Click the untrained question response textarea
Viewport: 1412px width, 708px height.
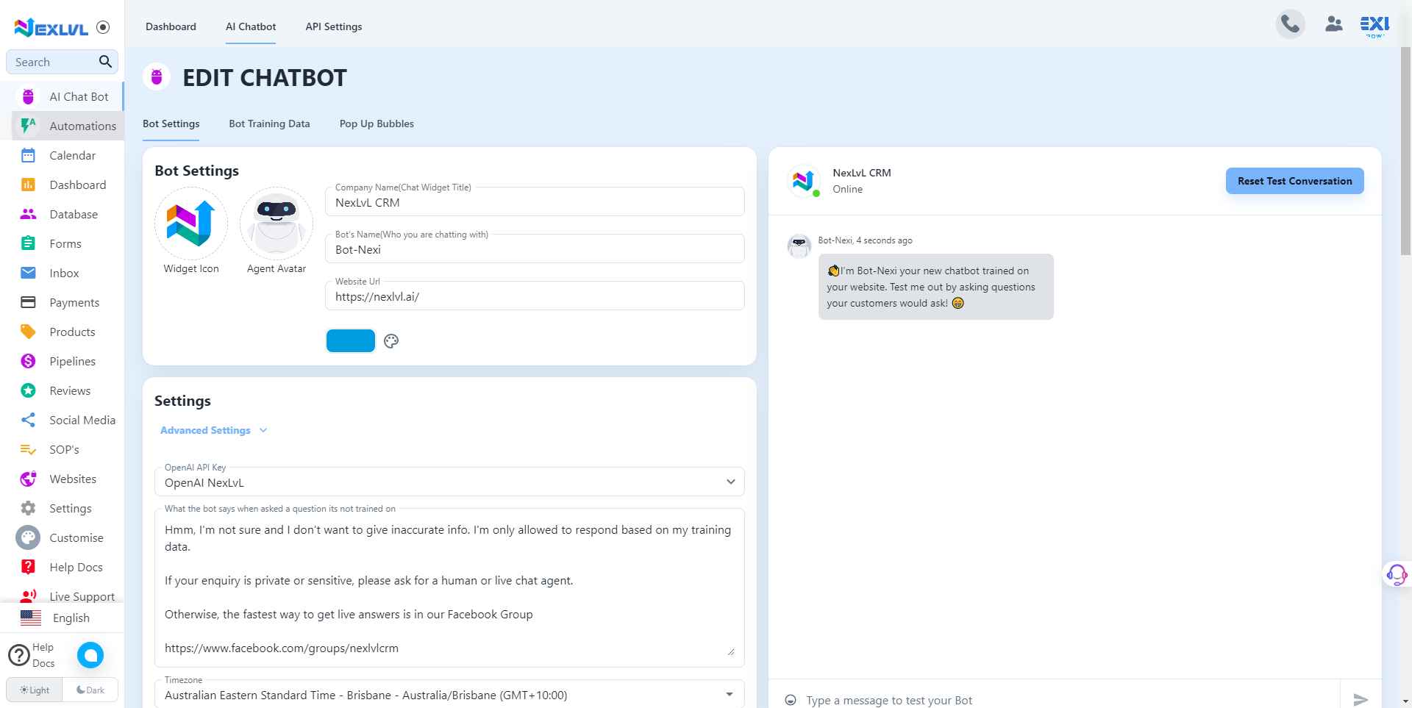(449, 588)
